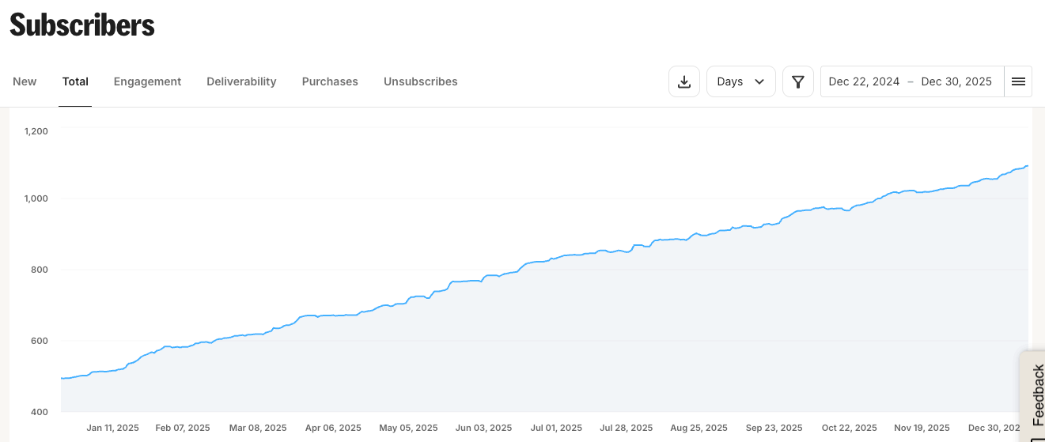The width and height of the screenshot is (1045, 442).
Task: Click the hamburger menu icon beside date range
Action: coord(1018,81)
